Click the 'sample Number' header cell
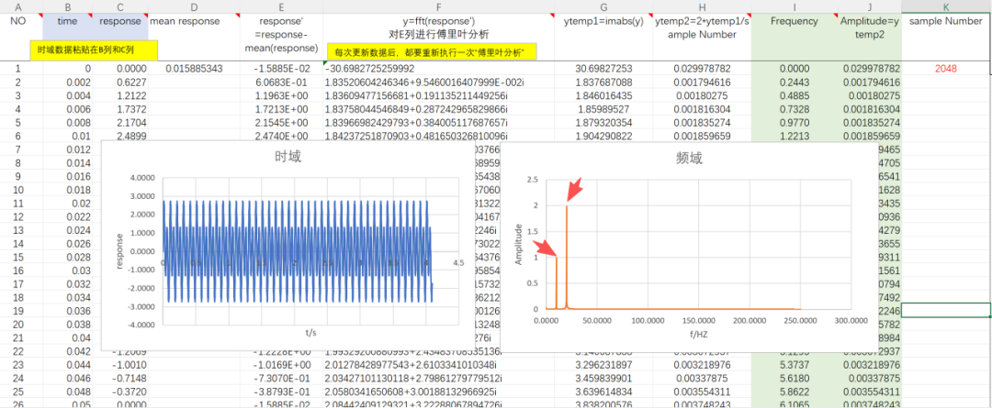This screenshot has height=408, width=992. click(x=946, y=38)
